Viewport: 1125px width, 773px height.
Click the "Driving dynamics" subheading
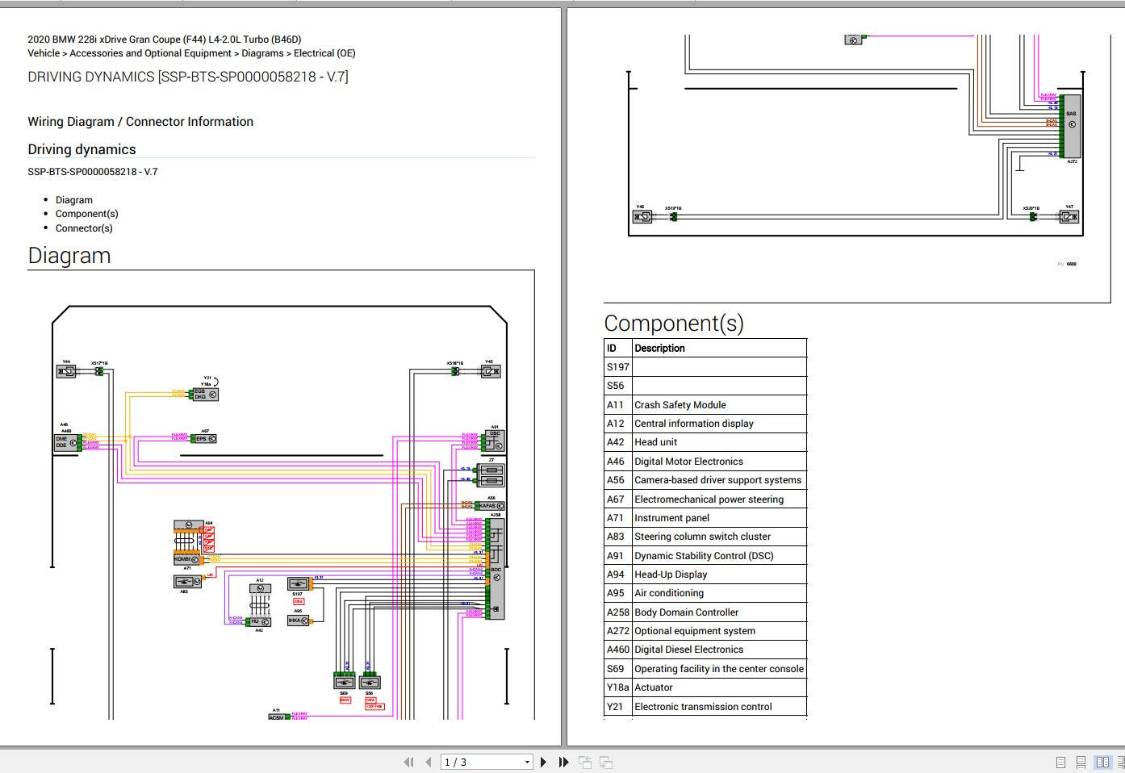coord(82,149)
